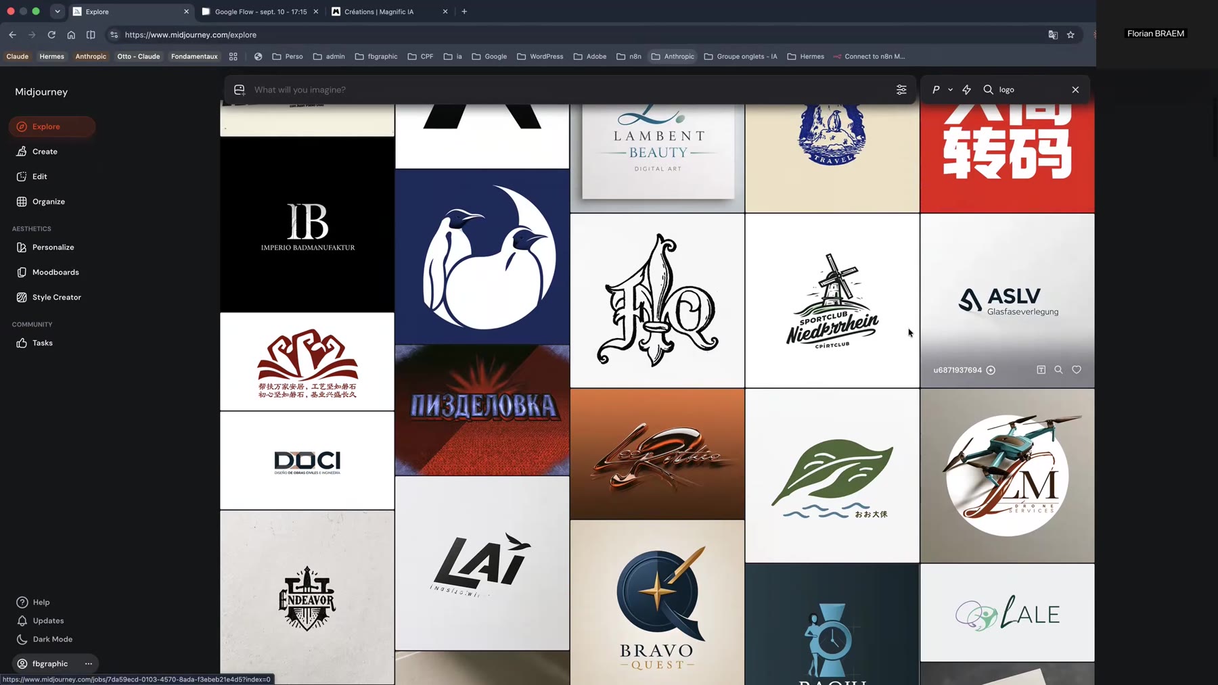Open the Connect to n8n bookmark
The image size is (1218, 685).
click(870, 57)
